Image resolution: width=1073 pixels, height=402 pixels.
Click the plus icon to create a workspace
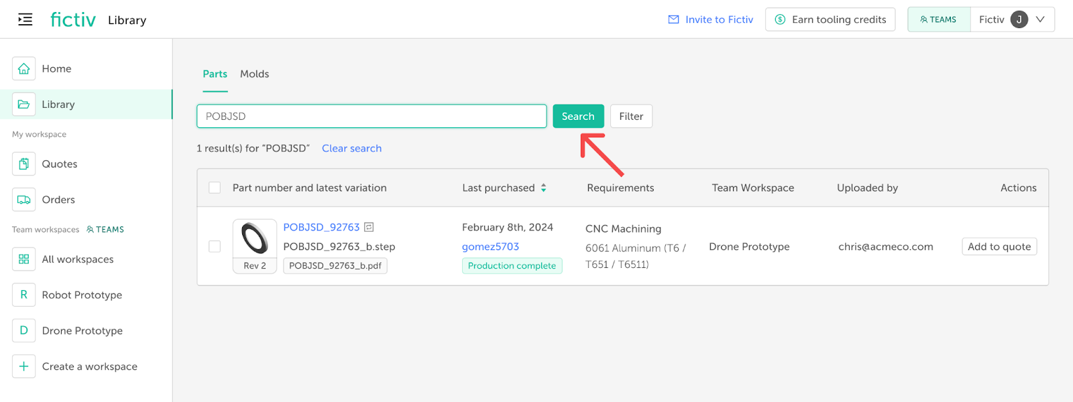(x=23, y=366)
